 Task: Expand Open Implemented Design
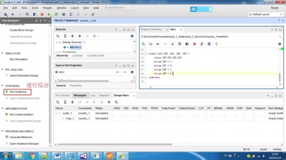click(x=7, y=121)
